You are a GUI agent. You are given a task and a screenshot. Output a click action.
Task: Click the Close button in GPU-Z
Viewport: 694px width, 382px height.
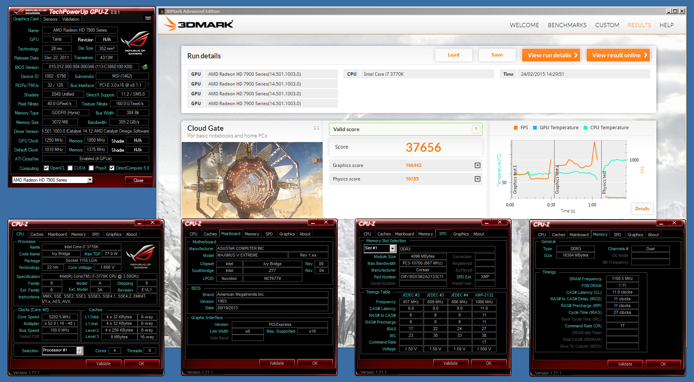coord(138,180)
